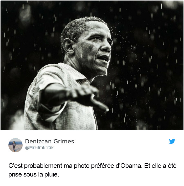Visit the @MrFilmkritik handle link
Viewport: 184px width, 186px height.
pos(39,147)
